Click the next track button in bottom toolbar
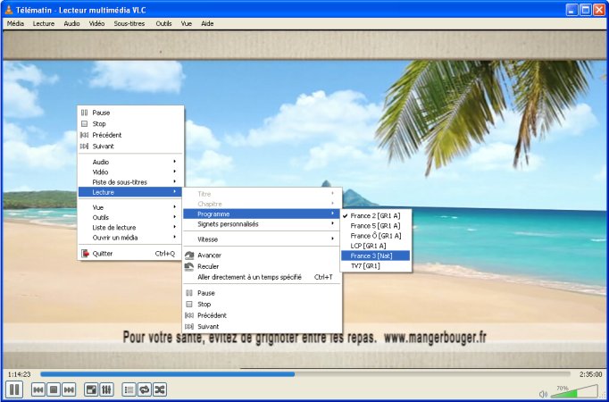Image resolution: width=609 pixels, height=402 pixels. [x=69, y=389]
